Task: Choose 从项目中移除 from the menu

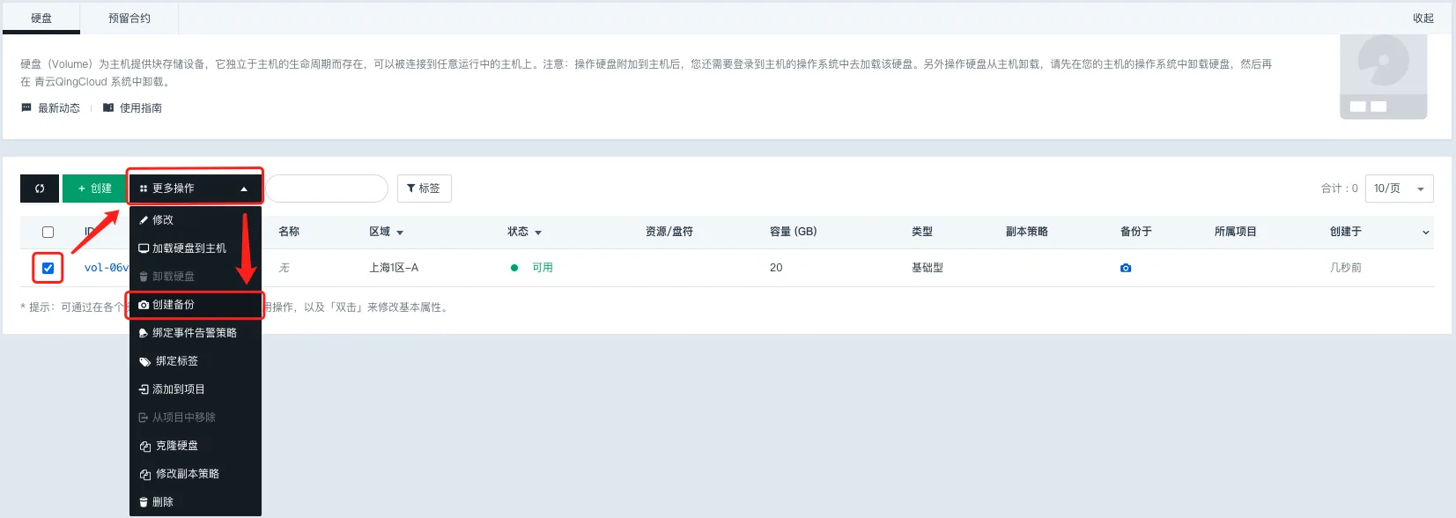Action: point(195,418)
